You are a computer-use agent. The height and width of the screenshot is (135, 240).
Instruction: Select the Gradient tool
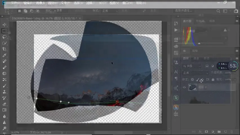(4, 110)
